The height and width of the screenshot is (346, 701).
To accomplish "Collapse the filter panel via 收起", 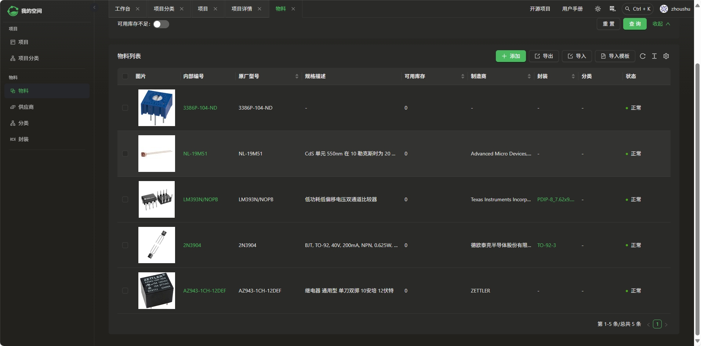I will click(661, 24).
